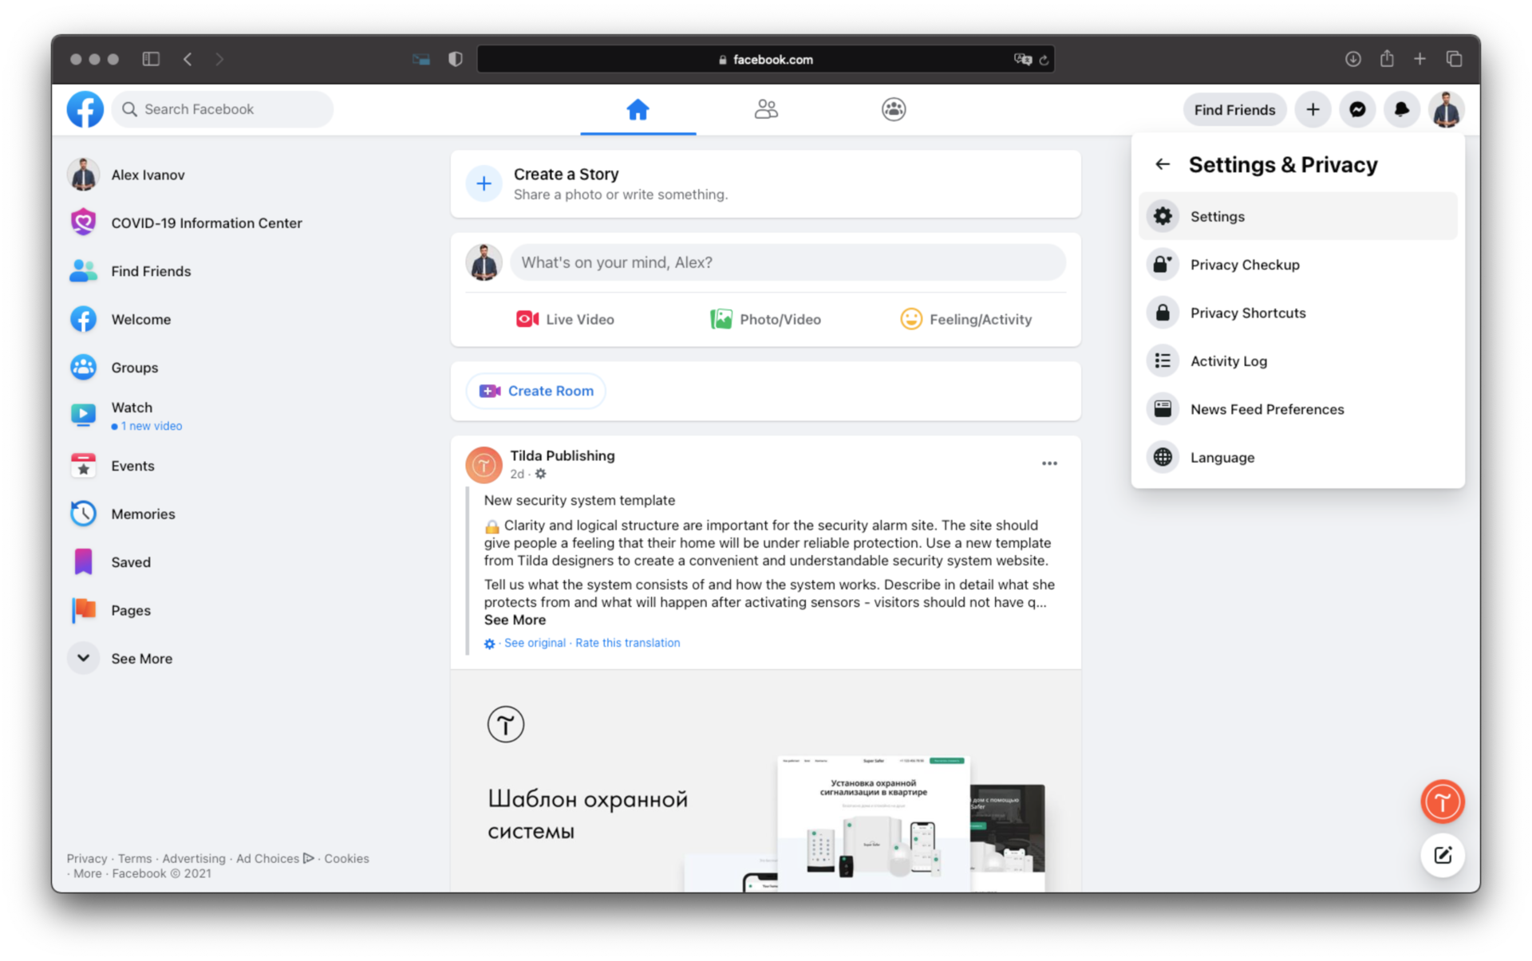1532x961 pixels.
Task: Open Settings in the menu
Action: pos(1298,216)
